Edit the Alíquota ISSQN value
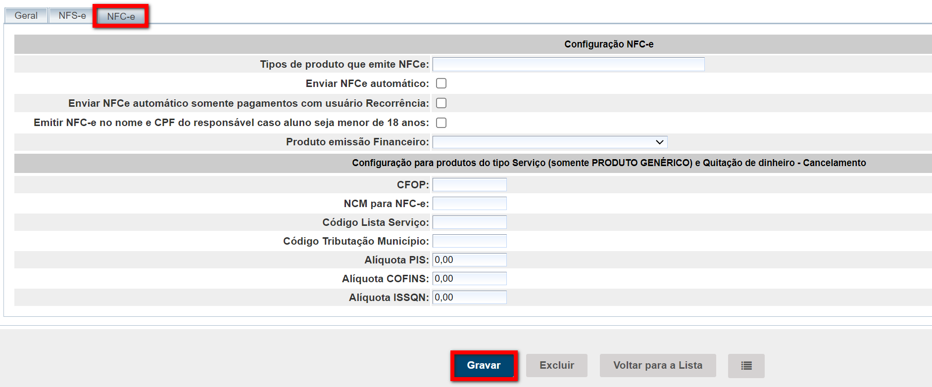Image resolution: width=932 pixels, height=387 pixels. (469, 298)
